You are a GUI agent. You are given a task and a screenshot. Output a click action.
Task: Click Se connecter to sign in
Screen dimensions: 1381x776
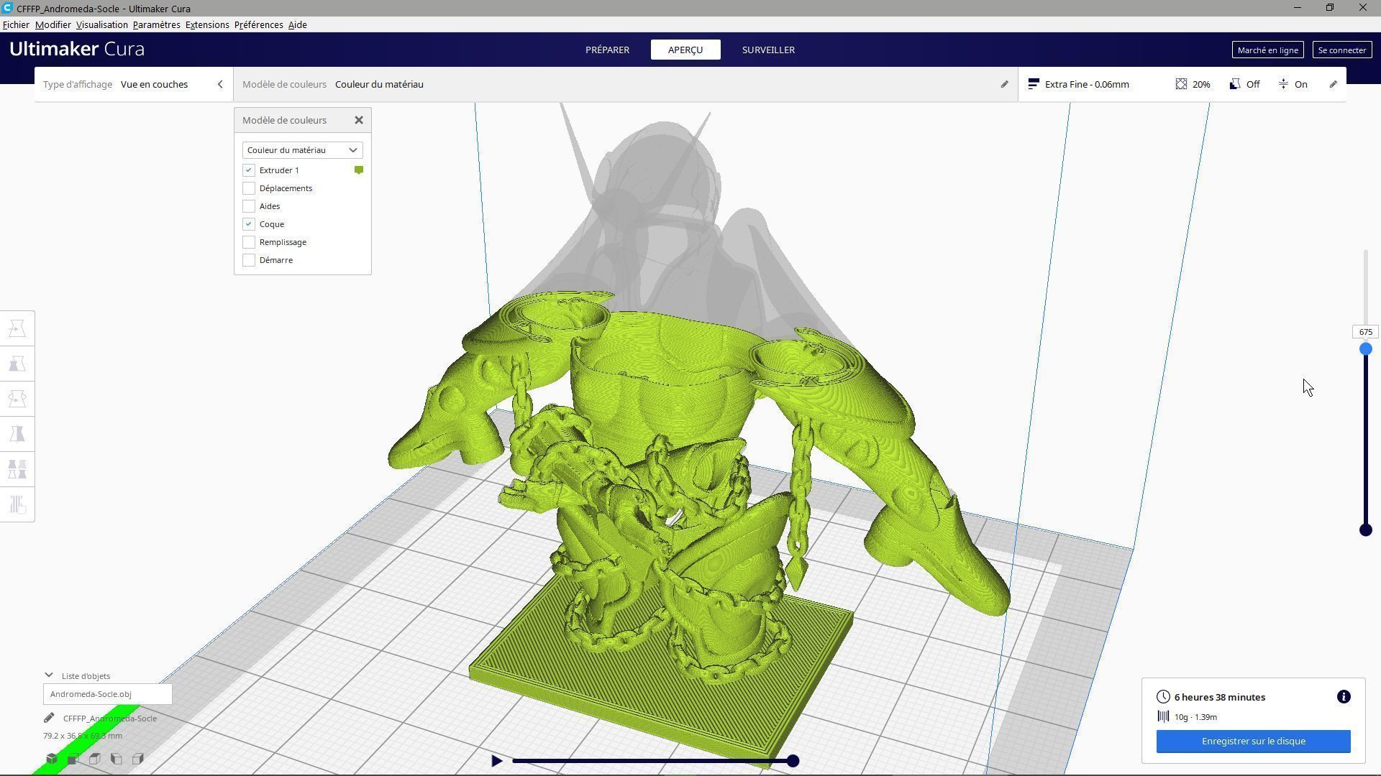(1341, 50)
